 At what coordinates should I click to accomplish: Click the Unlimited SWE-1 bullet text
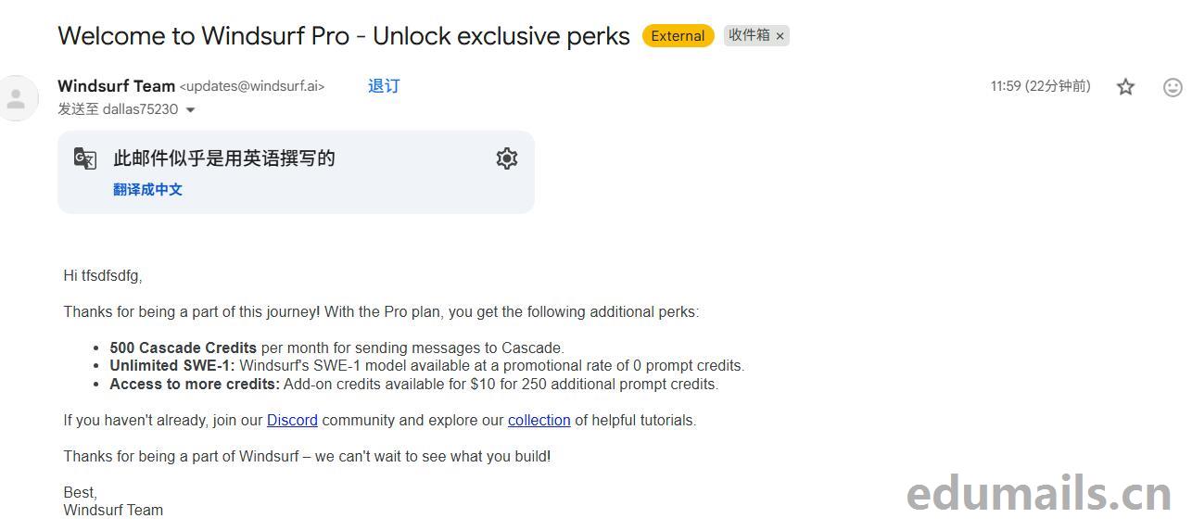[x=172, y=366]
